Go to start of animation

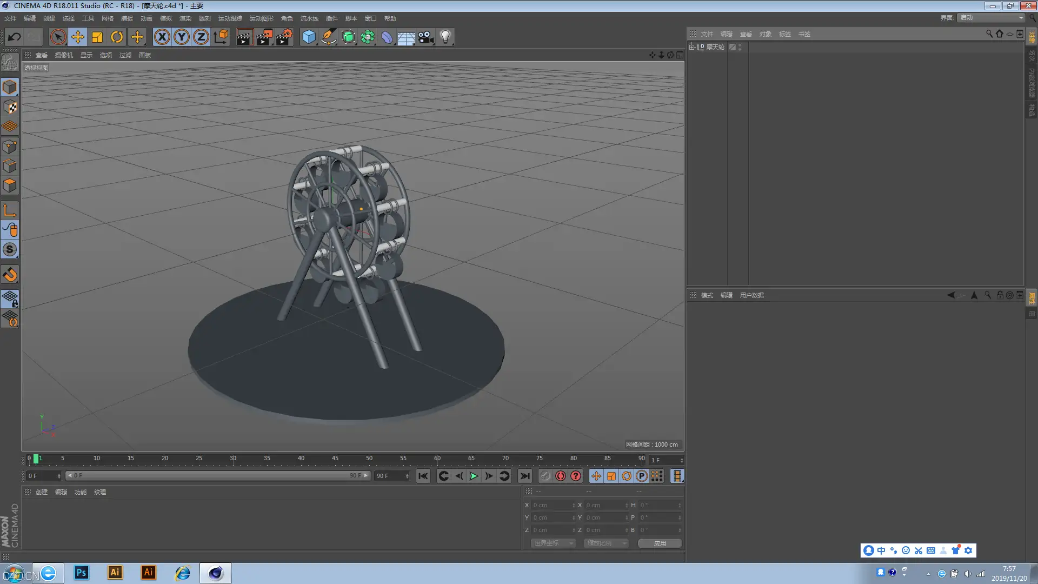click(423, 476)
